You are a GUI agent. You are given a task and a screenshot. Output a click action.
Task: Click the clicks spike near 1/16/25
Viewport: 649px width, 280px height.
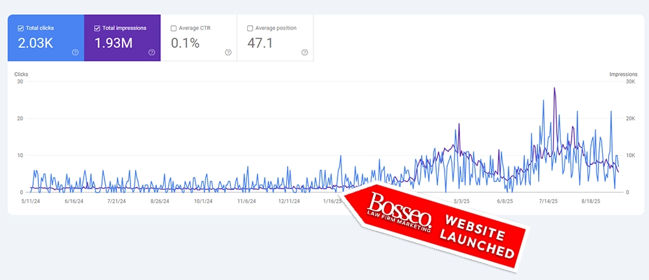pyautogui.click(x=341, y=156)
